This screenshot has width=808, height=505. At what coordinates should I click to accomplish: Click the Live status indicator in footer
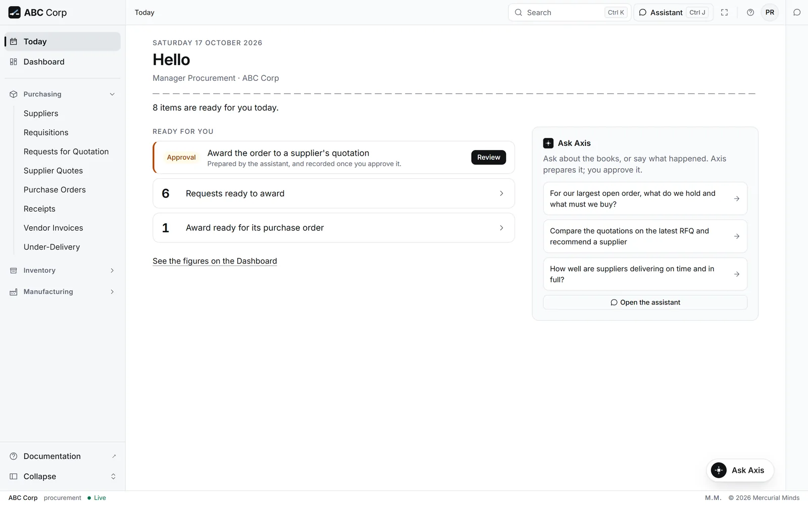[96, 498]
